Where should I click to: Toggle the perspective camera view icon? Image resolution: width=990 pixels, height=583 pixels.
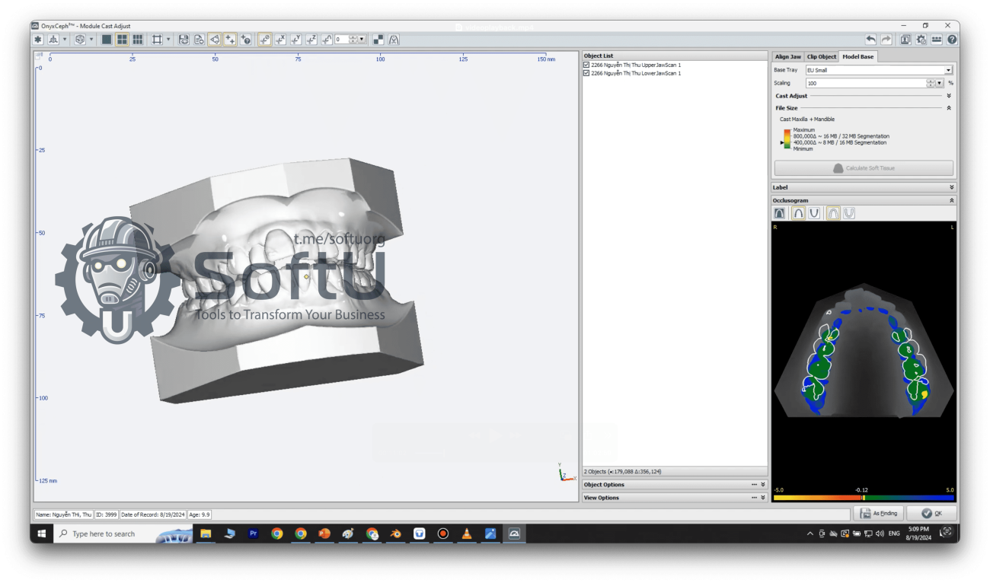coord(215,40)
